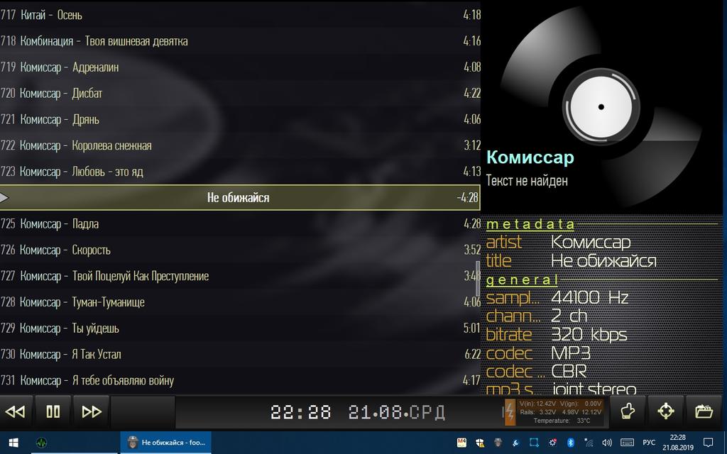Click the four-arrow move icon button
This screenshot has width=727, height=454.
pyautogui.click(x=665, y=411)
